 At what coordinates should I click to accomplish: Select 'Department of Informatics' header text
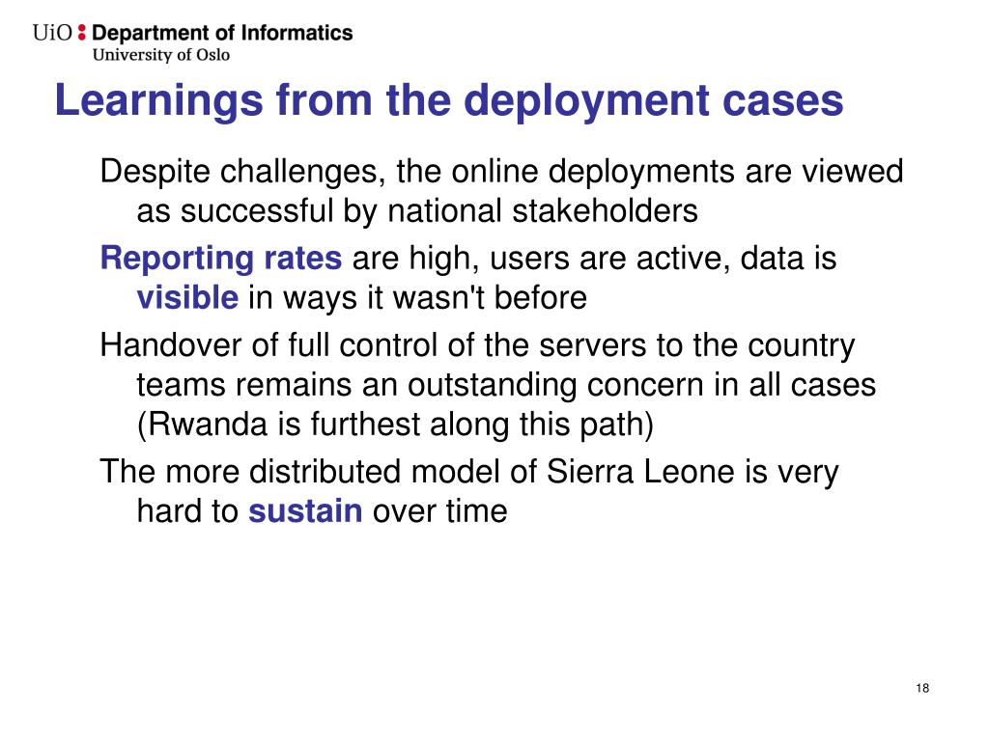(x=222, y=33)
